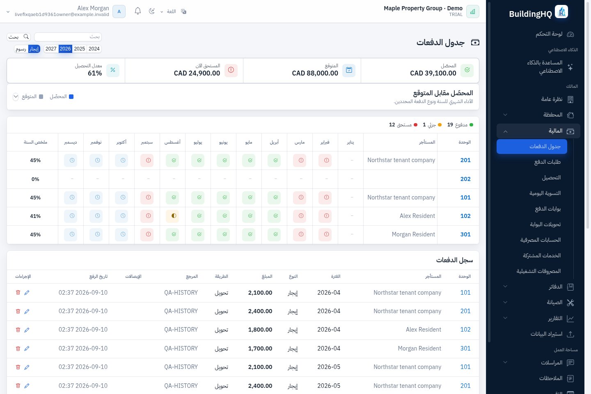Edit the 1,800.00 payment for unit 102

27,330
